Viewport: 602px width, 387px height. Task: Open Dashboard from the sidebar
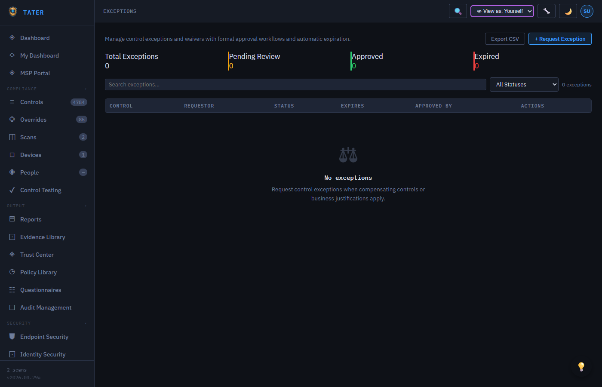click(47, 38)
